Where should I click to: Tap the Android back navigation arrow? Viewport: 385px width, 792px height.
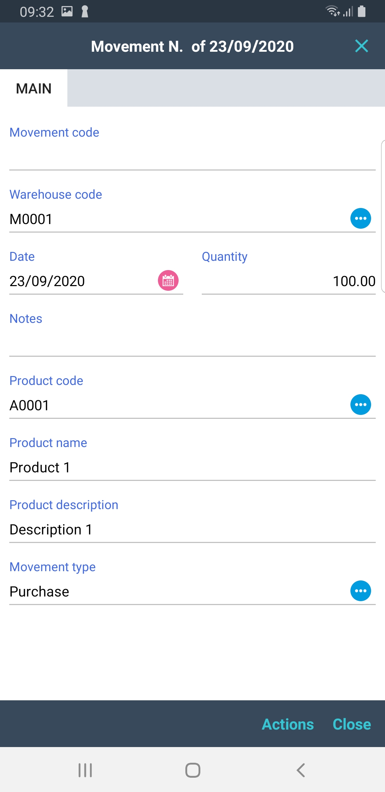coord(301,770)
